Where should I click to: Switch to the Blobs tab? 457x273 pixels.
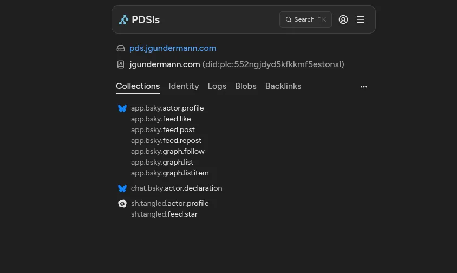point(246,86)
